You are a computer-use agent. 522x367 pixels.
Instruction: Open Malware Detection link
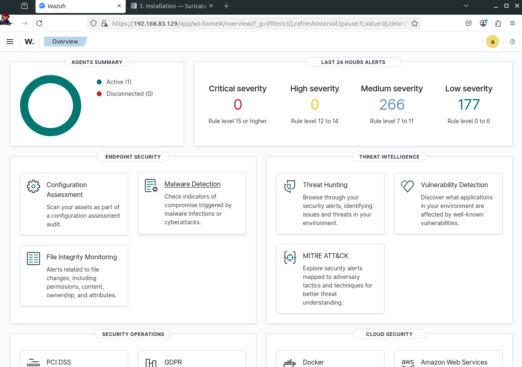(192, 184)
